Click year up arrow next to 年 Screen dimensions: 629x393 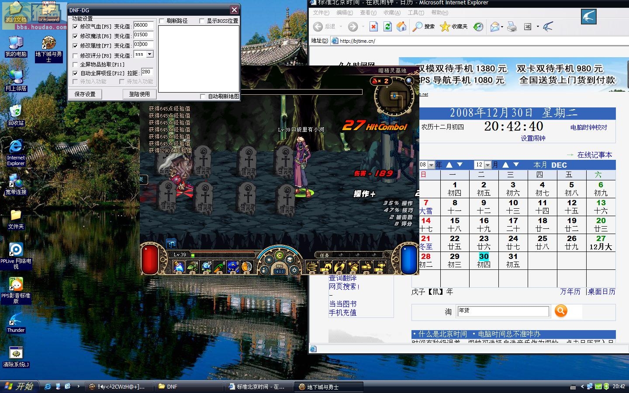click(x=449, y=165)
